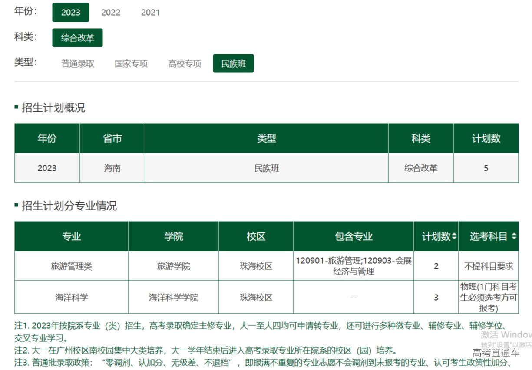
Task: Sort by 计划数 using the arrow icon
Action: [x=454, y=236]
